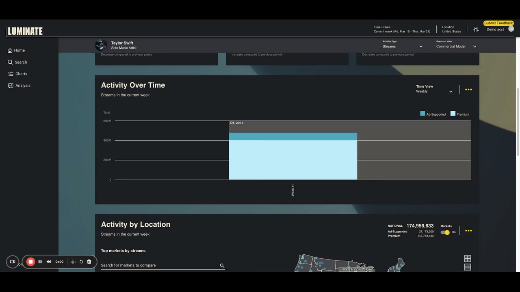The width and height of the screenshot is (520, 292).
Task: Switch map to four-pane grid layout icon
Action: (x=468, y=258)
